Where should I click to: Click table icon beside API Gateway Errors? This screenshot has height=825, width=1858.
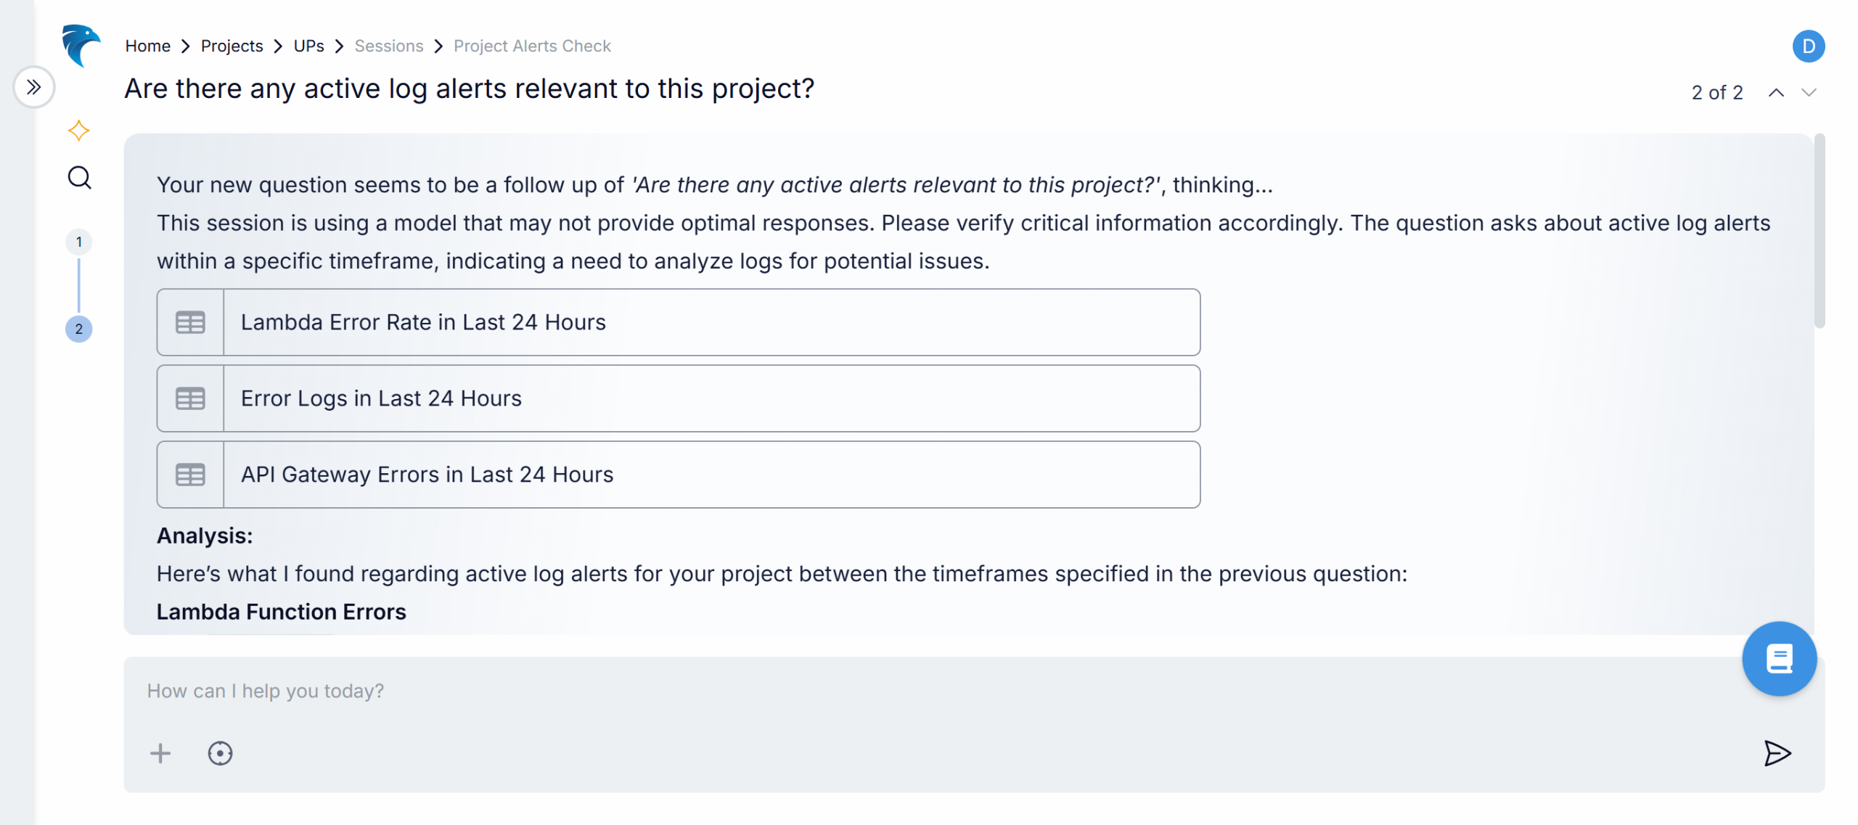point(190,475)
